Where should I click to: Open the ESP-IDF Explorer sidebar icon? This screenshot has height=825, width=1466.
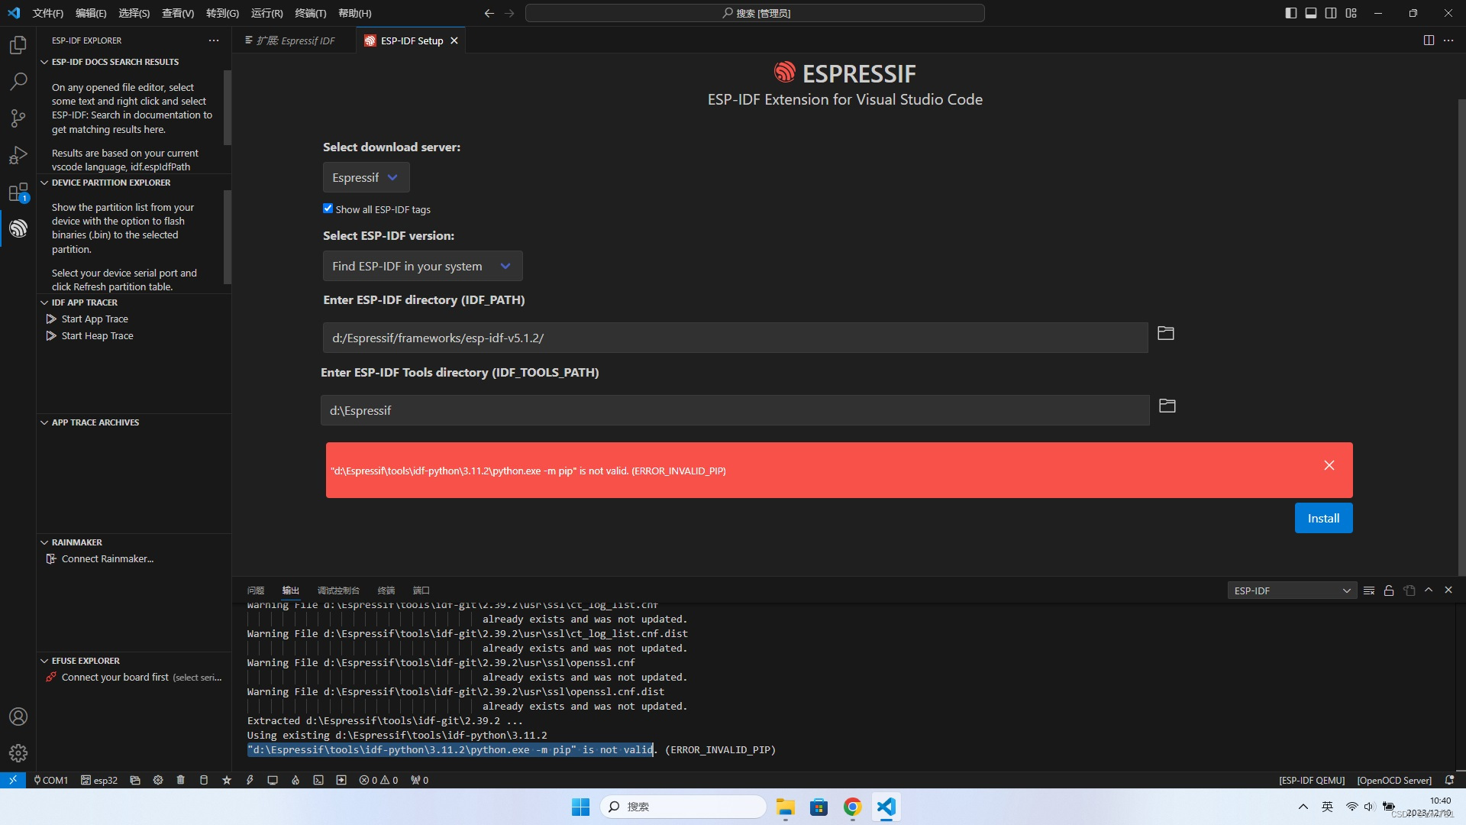[18, 228]
